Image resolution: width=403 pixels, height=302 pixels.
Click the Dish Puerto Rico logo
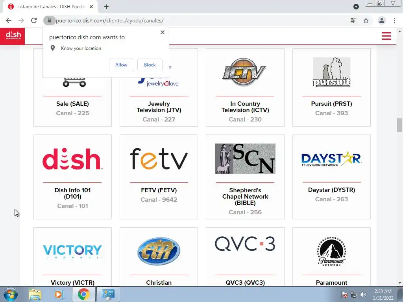(x=12, y=36)
